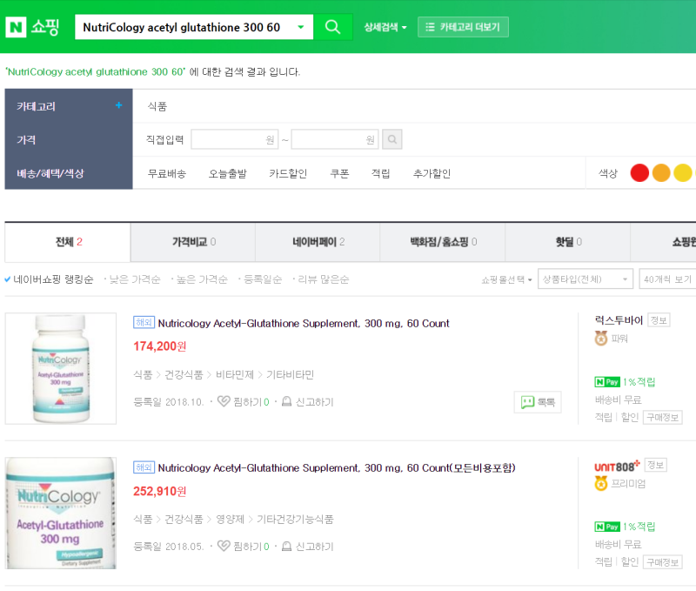
Task: Click the 카테고리 더보기 button
Action: 463,27
